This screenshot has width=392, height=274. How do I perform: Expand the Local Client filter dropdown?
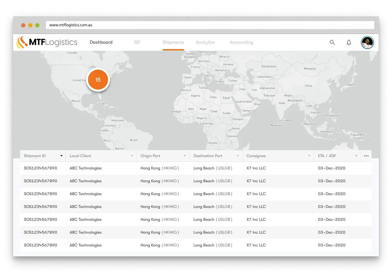point(132,156)
